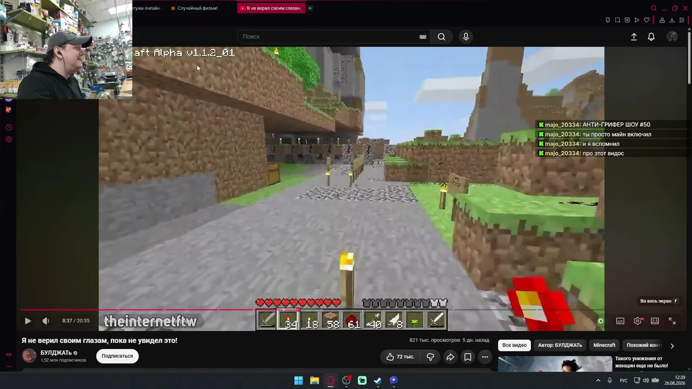This screenshot has width=692, height=389.
Task: Select the Похожий контент chip
Action: (x=643, y=345)
